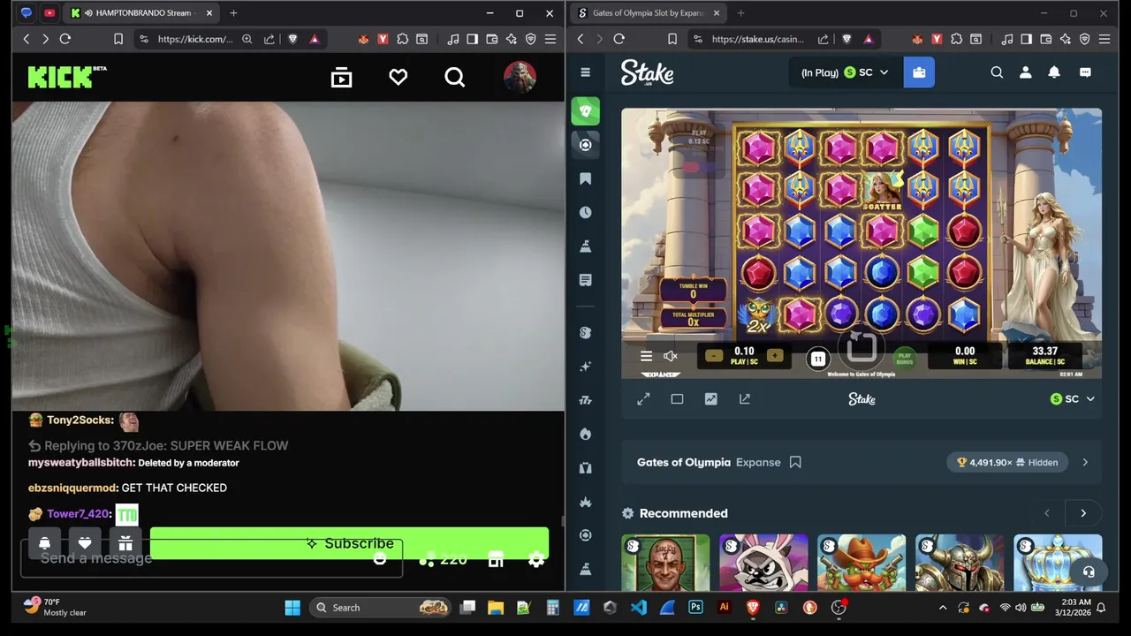Pop out the game window
The image size is (1131, 636).
744,399
